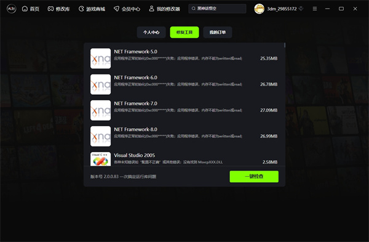This screenshot has height=242, width=369.
Task: Select NET Framework-6.0 title
Action: pos(135,78)
